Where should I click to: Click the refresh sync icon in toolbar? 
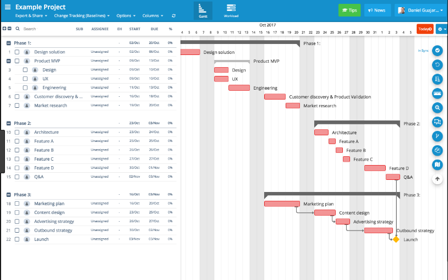click(x=174, y=16)
